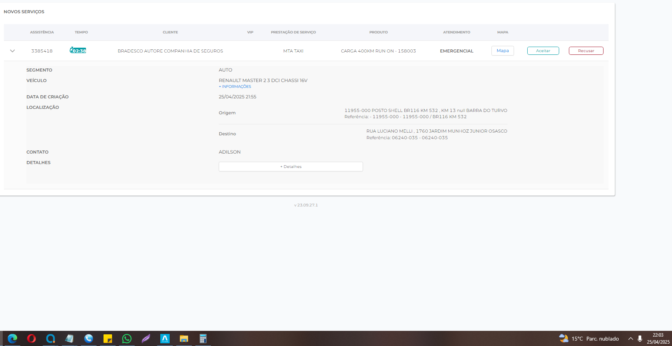The width and height of the screenshot is (672, 346).
Task: Show hidden system tray icons
Action: [x=630, y=339]
